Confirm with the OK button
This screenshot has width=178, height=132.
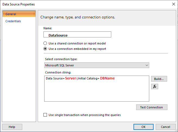pos(144,127)
